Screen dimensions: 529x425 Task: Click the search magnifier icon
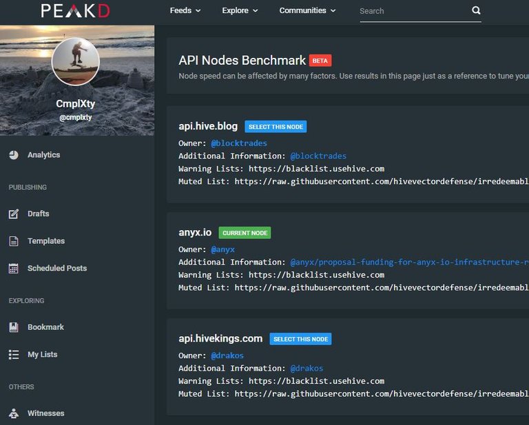pyautogui.click(x=476, y=10)
